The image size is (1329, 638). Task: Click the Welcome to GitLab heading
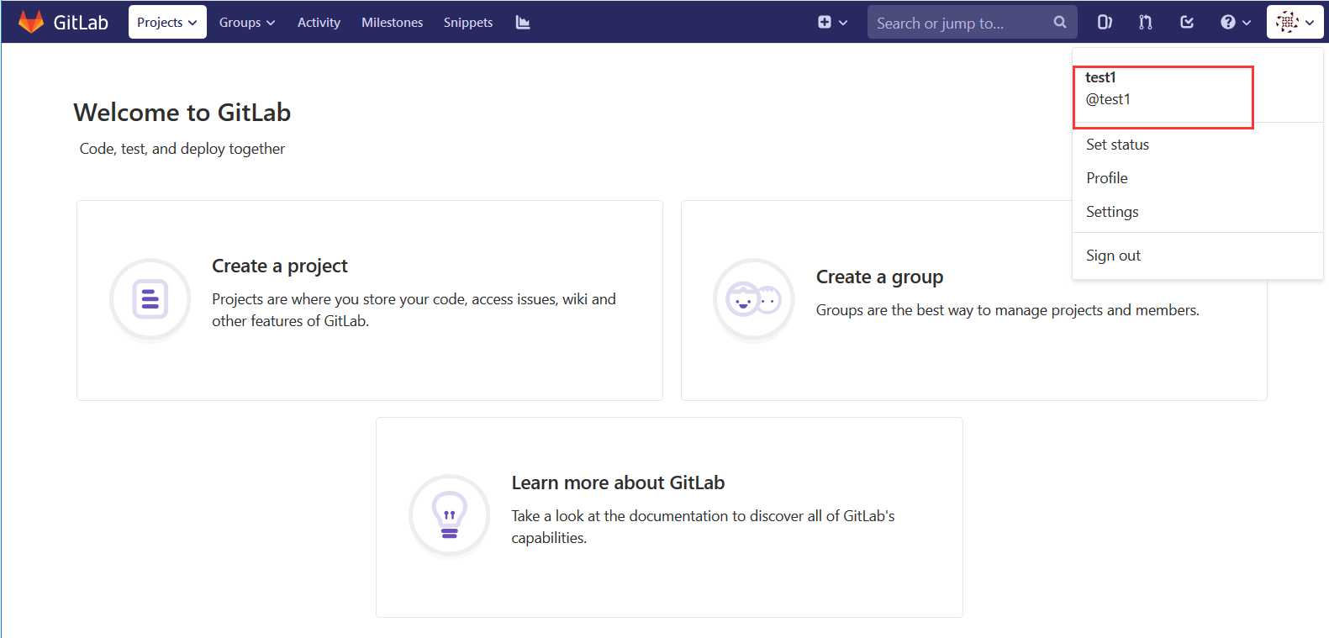[x=182, y=113]
